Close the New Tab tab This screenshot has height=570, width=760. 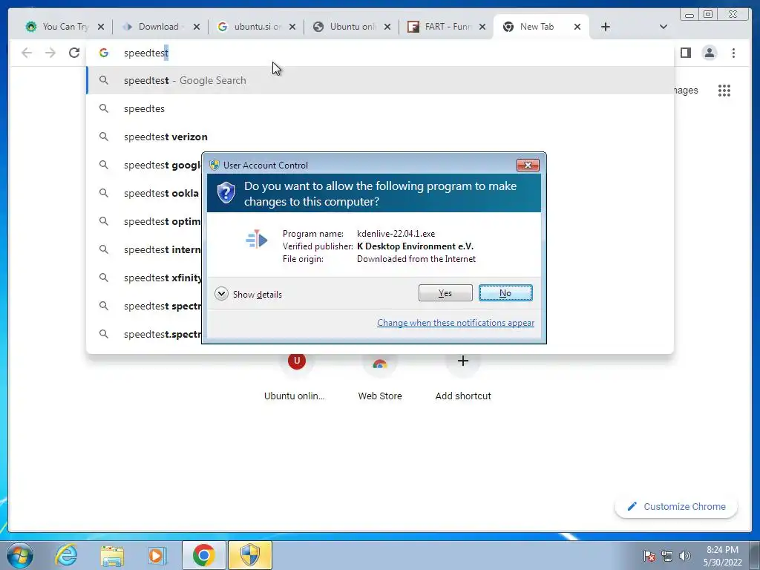tap(577, 27)
